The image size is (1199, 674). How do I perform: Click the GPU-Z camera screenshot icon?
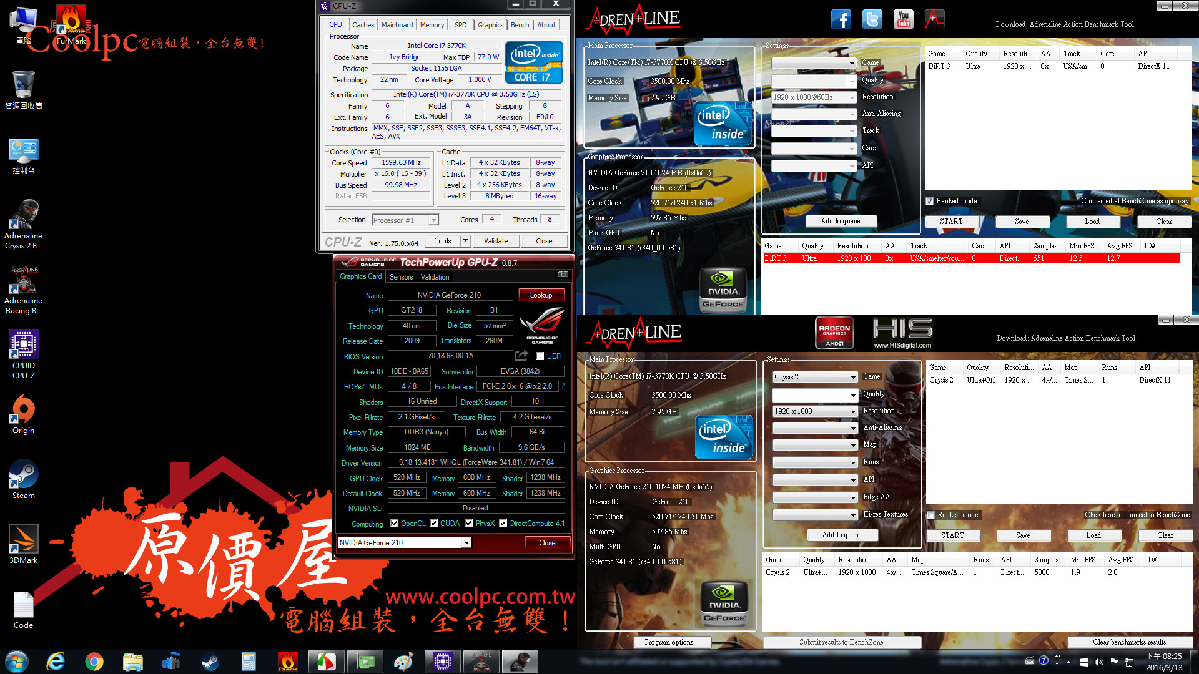[x=563, y=275]
